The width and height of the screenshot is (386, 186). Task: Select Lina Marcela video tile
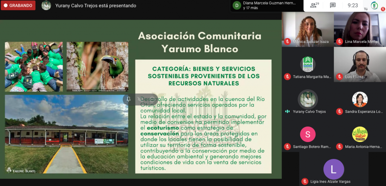(x=360, y=29)
